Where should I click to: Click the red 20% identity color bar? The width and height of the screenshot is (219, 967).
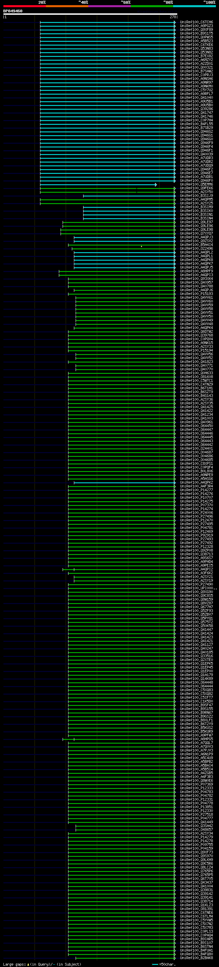24,6
